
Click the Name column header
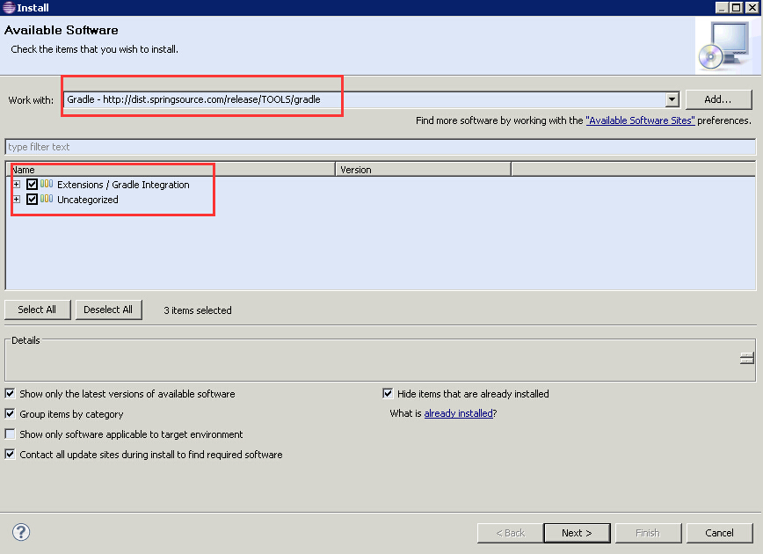(x=171, y=170)
